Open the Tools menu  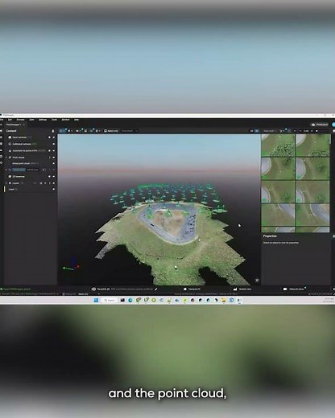55,120
